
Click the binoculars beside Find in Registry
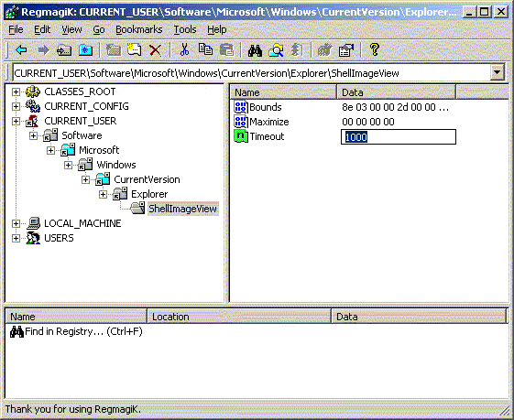point(16,331)
